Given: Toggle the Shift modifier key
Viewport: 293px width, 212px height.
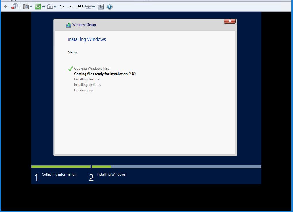Looking at the screenshot, I should point(79,6).
